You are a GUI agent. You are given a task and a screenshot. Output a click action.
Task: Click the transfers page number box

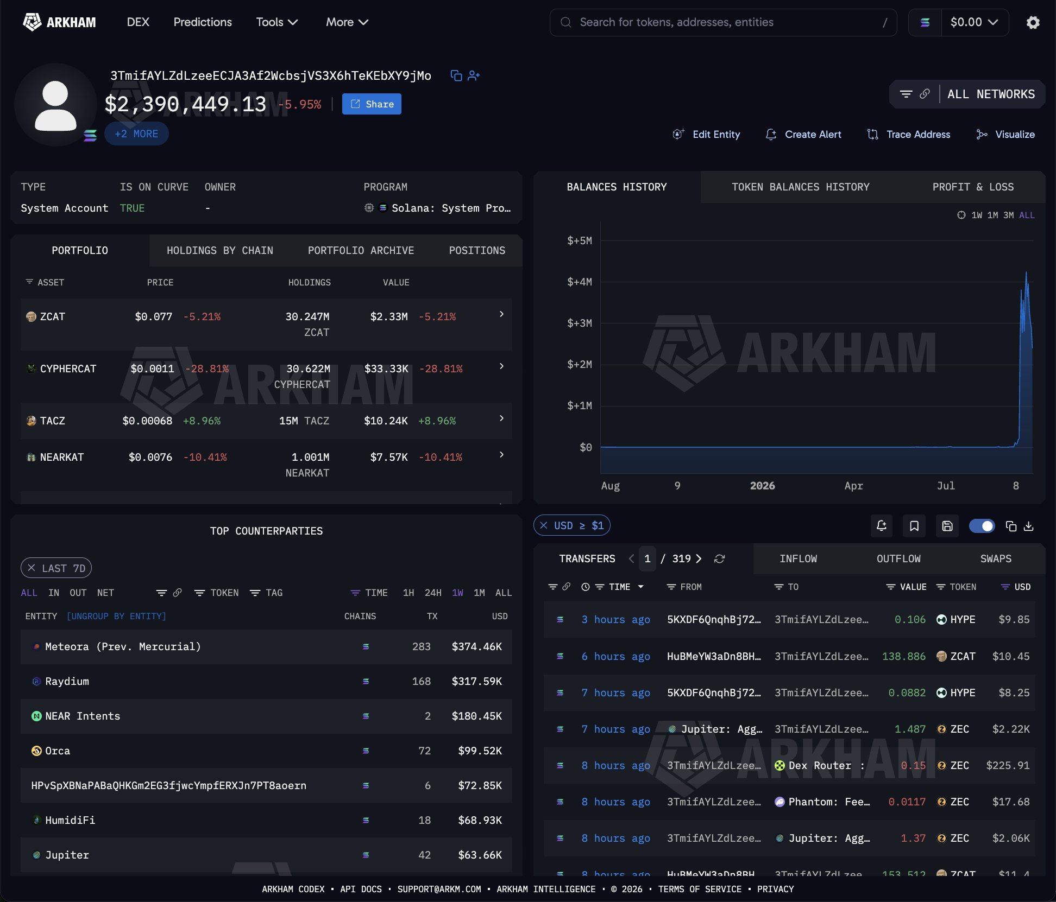648,558
